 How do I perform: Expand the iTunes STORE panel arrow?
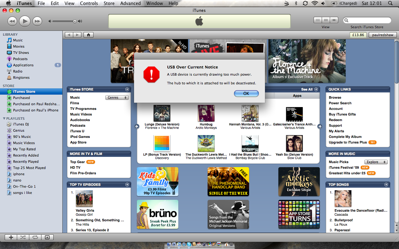pyautogui.click(x=127, y=89)
